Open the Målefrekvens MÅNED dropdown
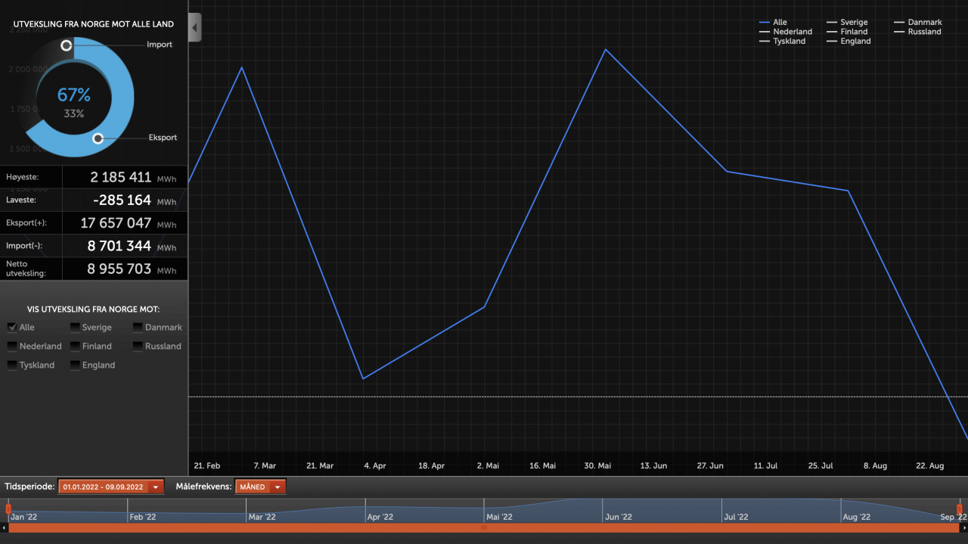The height and width of the screenshot is (544, 968). pos(260,487)
